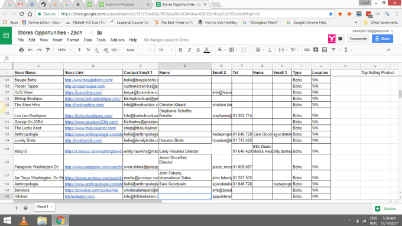Increase decimal places
Screen dimensions: 402x226
click(106, 50)
